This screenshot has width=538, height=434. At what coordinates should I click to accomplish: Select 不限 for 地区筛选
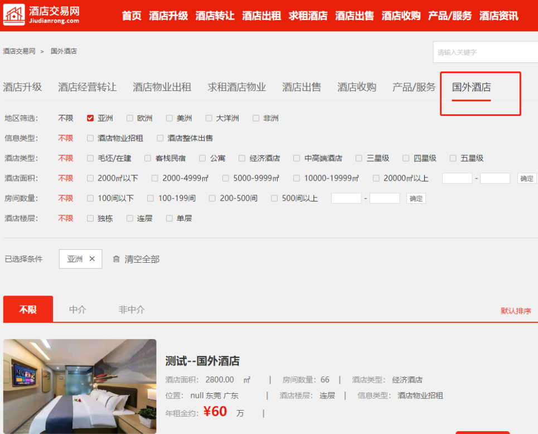pyautogui.click(x=66, y=118)
